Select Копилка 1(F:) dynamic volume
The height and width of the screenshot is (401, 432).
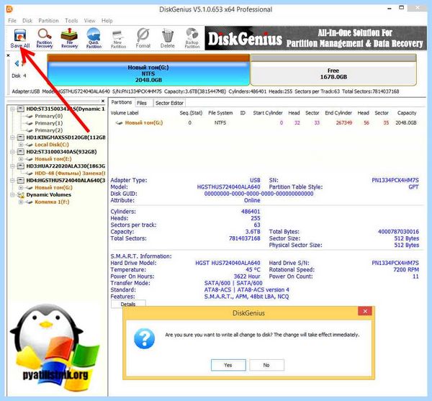pyautogui.click(x=52, y=202)
